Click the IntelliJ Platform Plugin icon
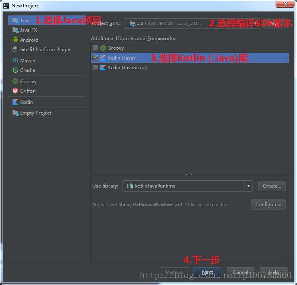The height and width of the screenshot is (285, 297). tap(15, 49)
